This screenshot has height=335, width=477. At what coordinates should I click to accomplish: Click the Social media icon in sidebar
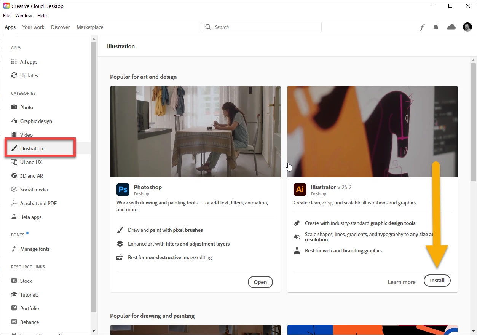pos(14,190)
